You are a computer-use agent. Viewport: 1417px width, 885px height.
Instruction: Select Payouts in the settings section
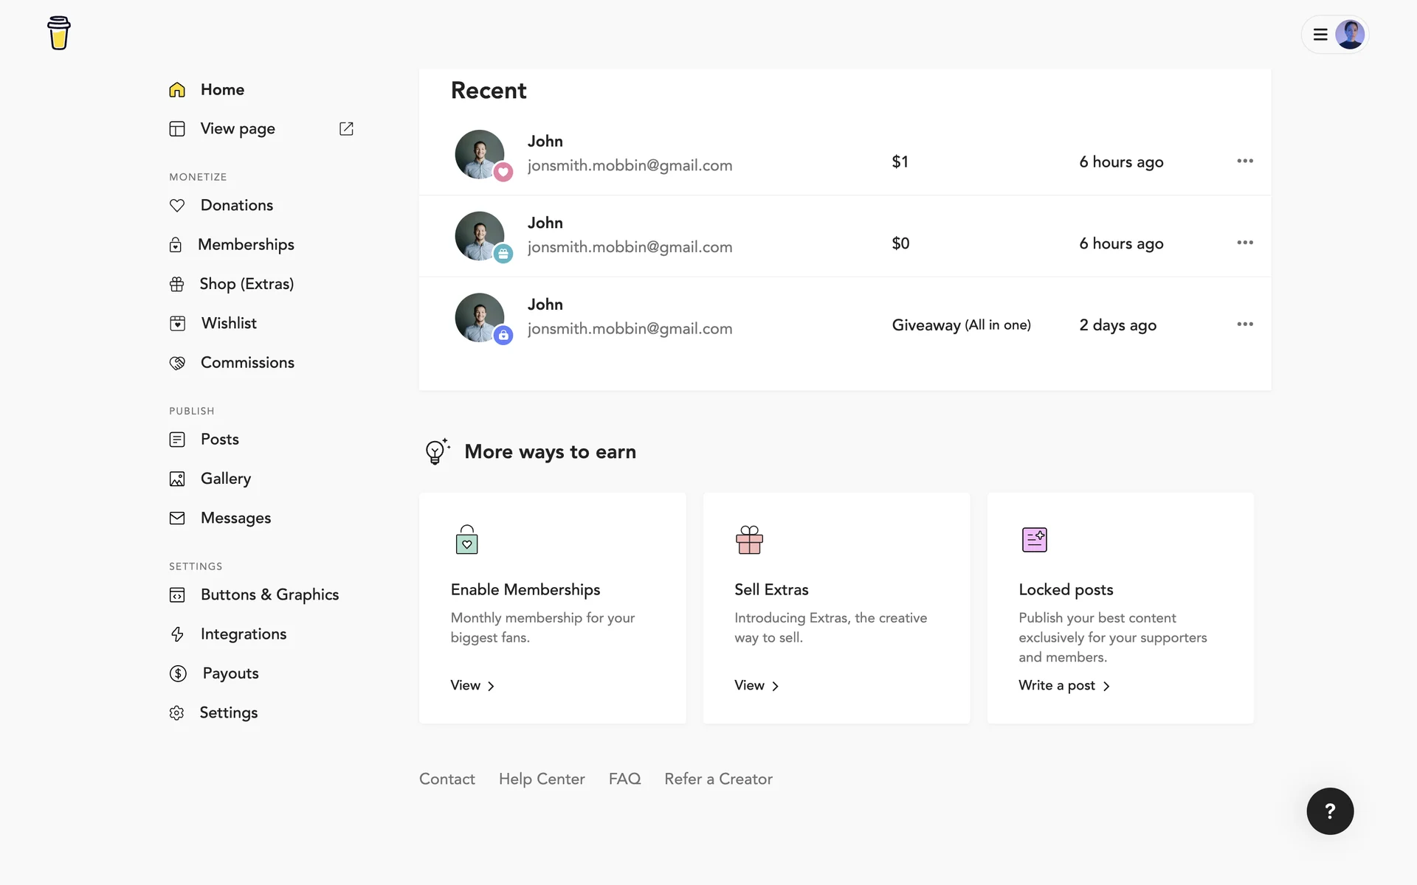click(x=230, y=673)
